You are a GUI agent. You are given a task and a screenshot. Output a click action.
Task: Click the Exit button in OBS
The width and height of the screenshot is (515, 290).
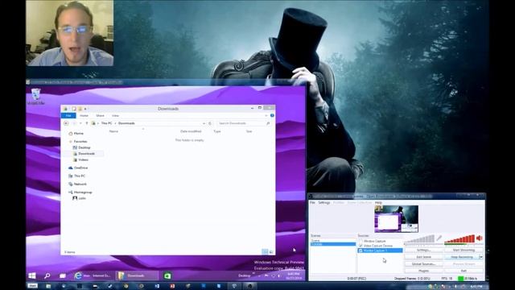tap(463, 271)
